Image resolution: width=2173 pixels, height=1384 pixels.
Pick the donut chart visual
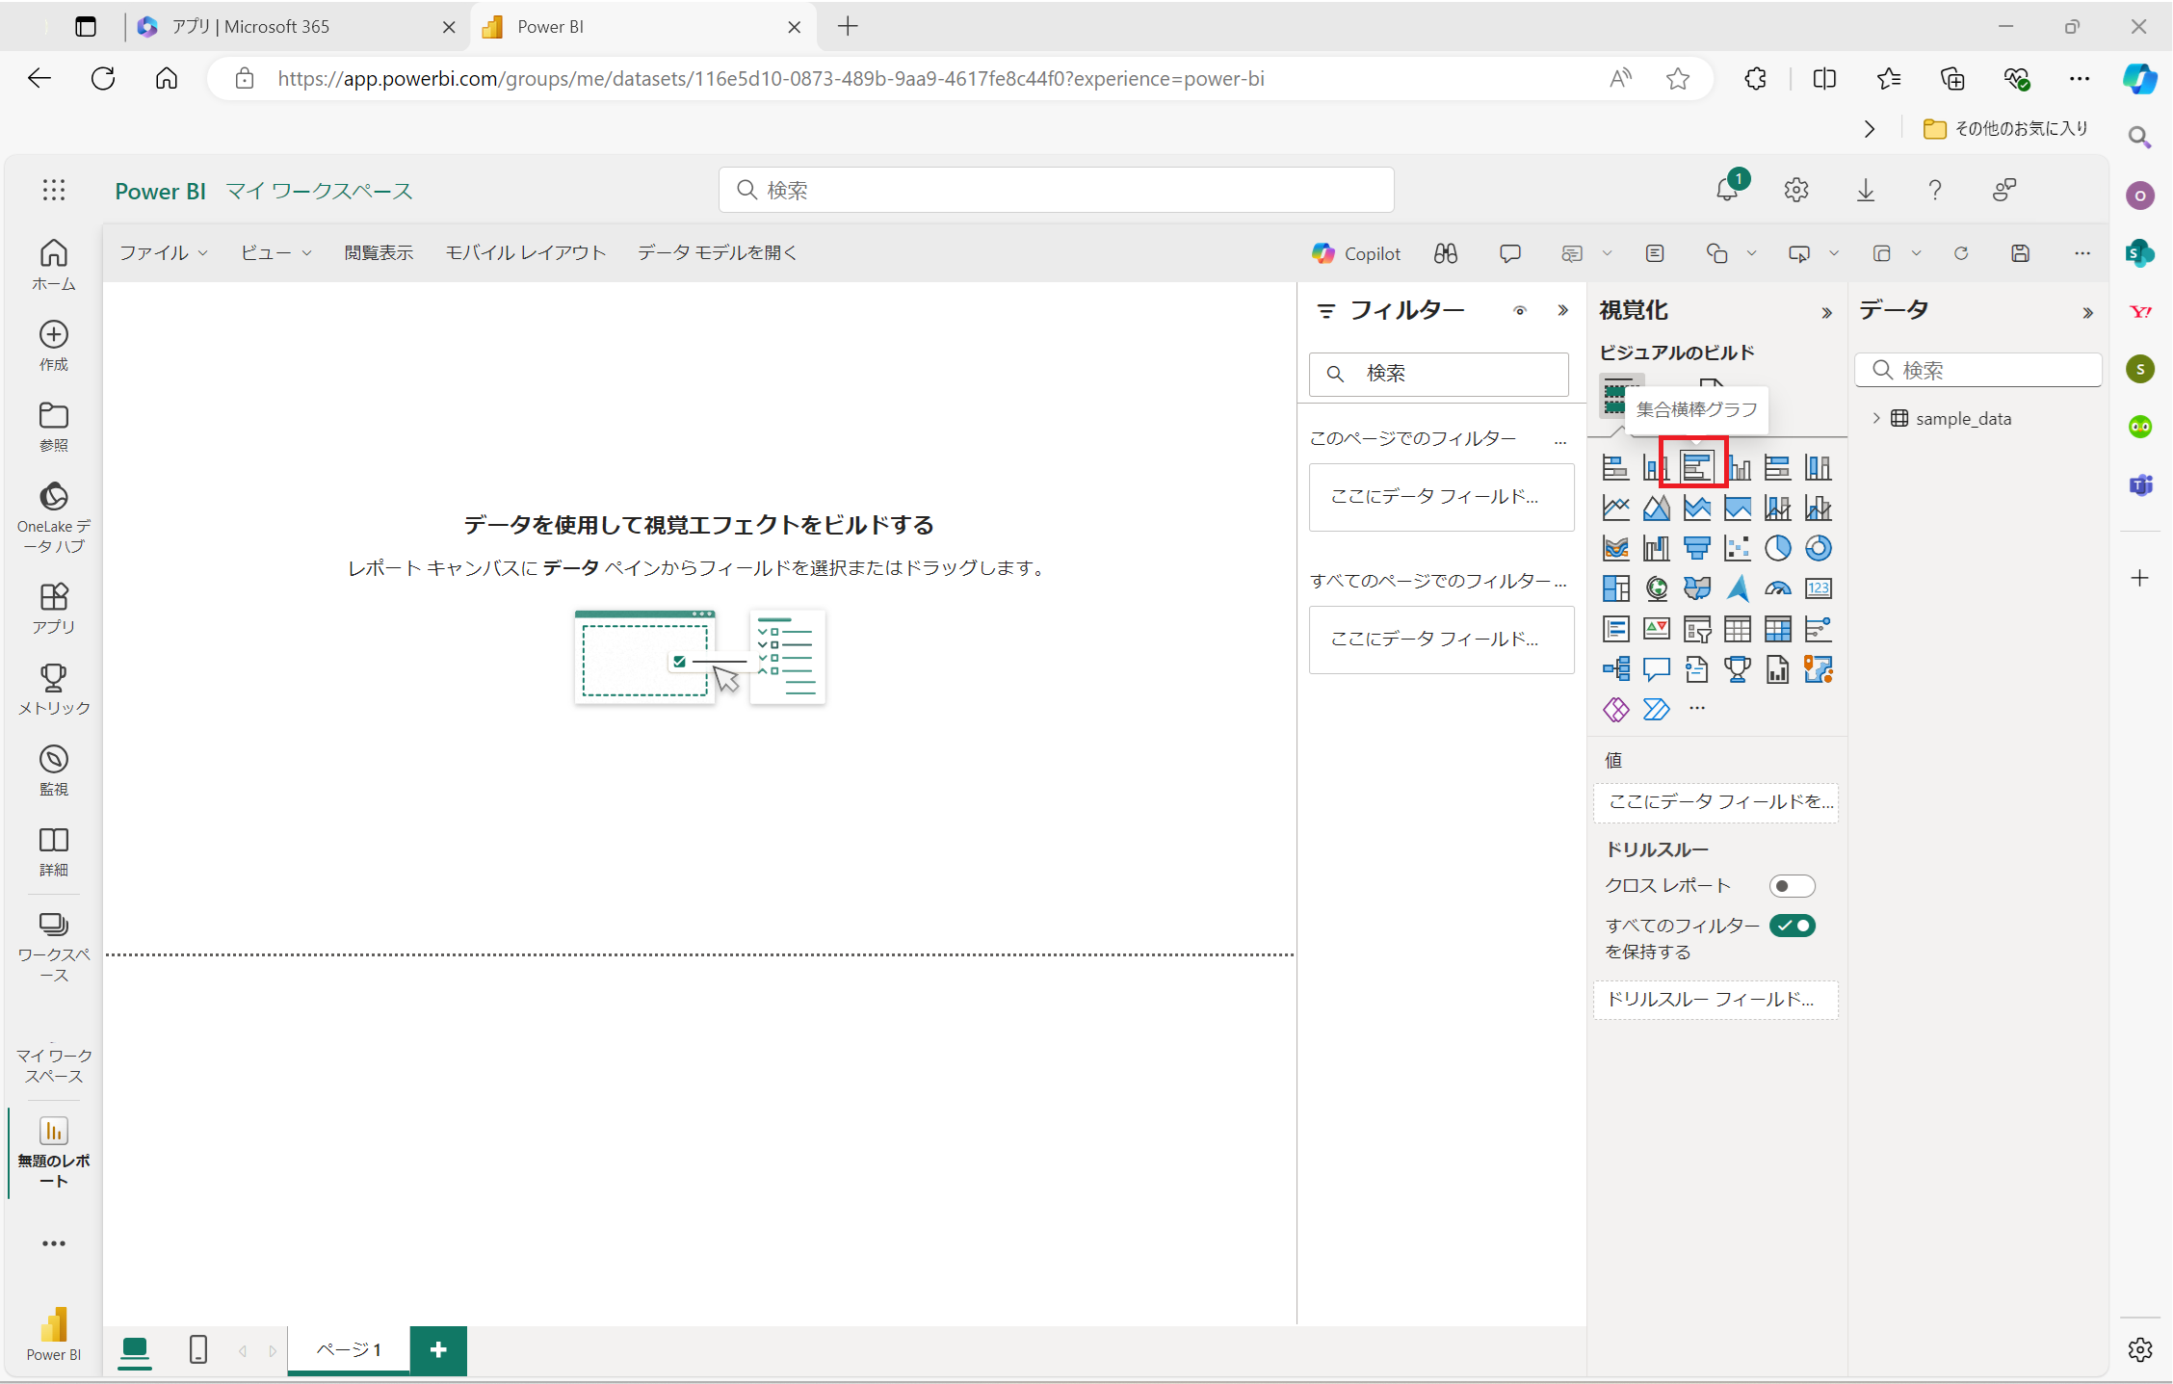(1818, 548)
